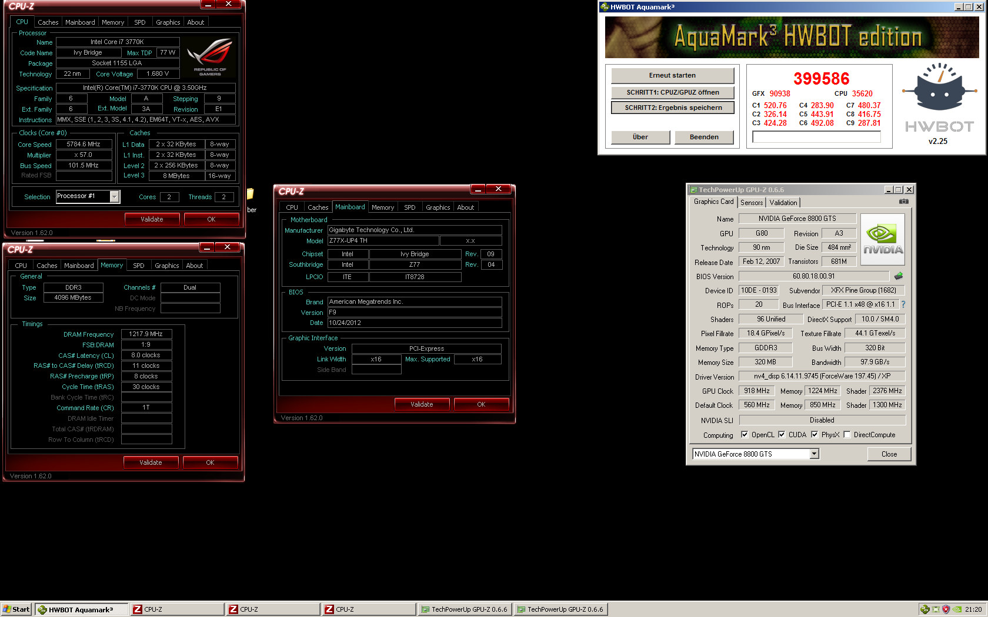Viewport: 988px width, 617px height.
Task: Click the HWBOT Aquamark title bar icon
Action: click(605, 7)
